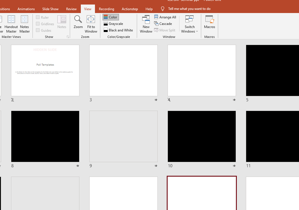Select gray slide 9 thumbnail
The image size is (299, 210).
click(123, 136)
